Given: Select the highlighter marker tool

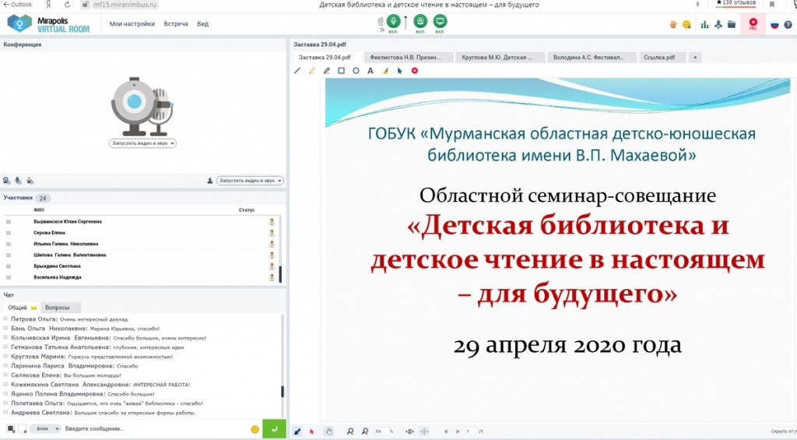Looking at the screenshot, I should coord(312,71).
